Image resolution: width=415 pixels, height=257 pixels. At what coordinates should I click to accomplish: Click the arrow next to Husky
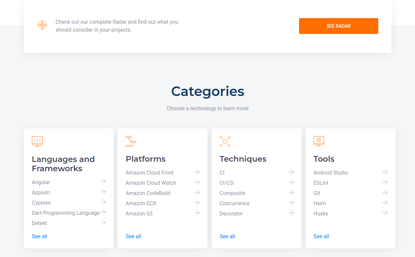click(385, 213)
